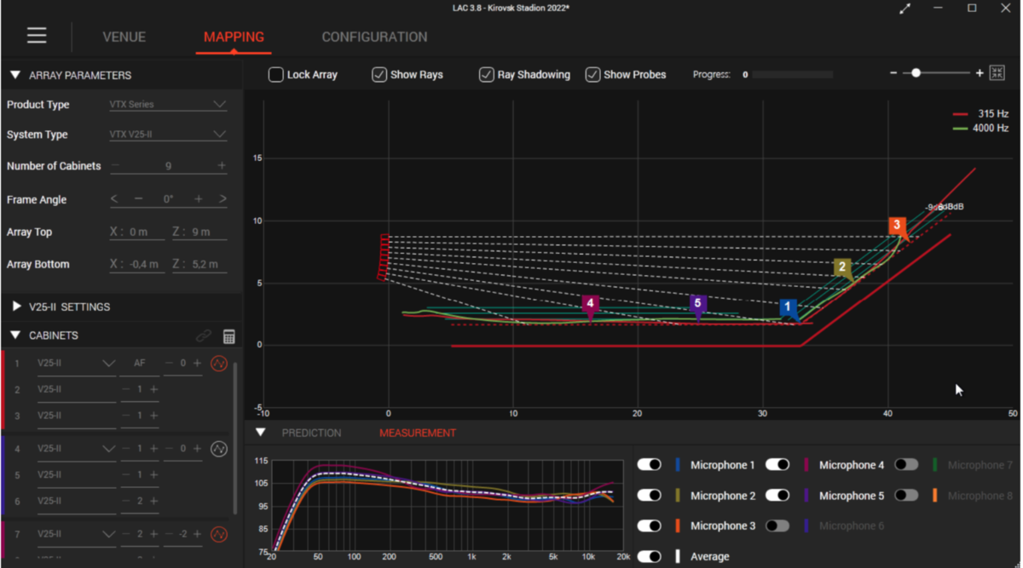Viewport: 1023px width, 568px height.
Task: Select probe marker 4 on the map
Action: [590, 306]
